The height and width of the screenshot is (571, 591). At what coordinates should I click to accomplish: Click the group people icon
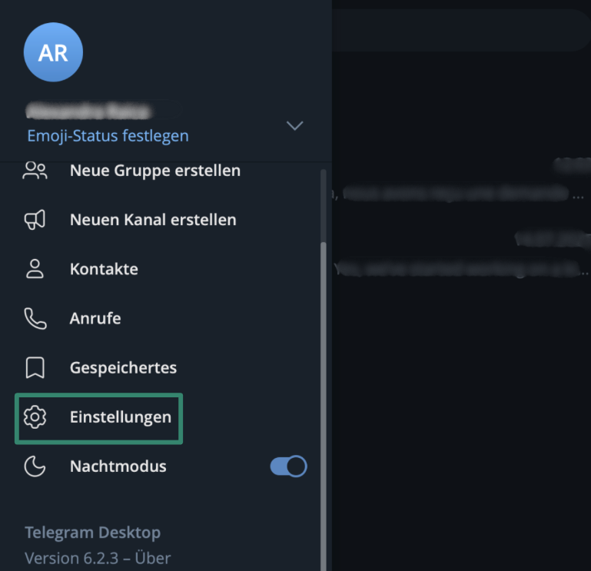point(35,171)
